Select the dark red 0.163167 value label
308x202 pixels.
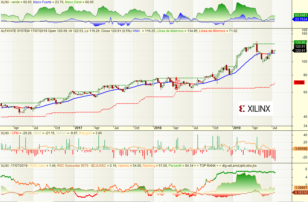[301, 192]
